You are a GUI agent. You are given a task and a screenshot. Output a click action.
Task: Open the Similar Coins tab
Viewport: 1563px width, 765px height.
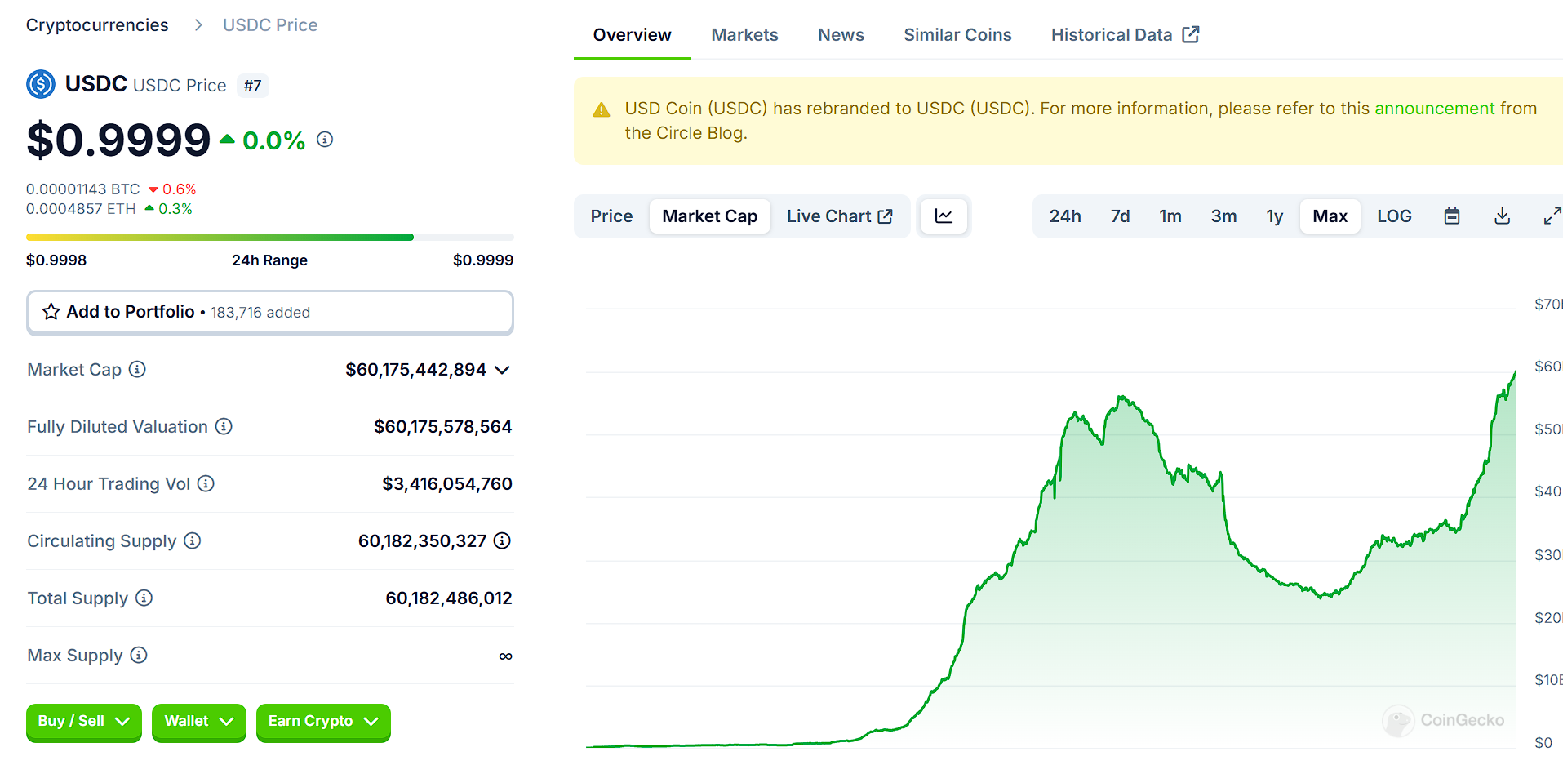coord(957,35)
